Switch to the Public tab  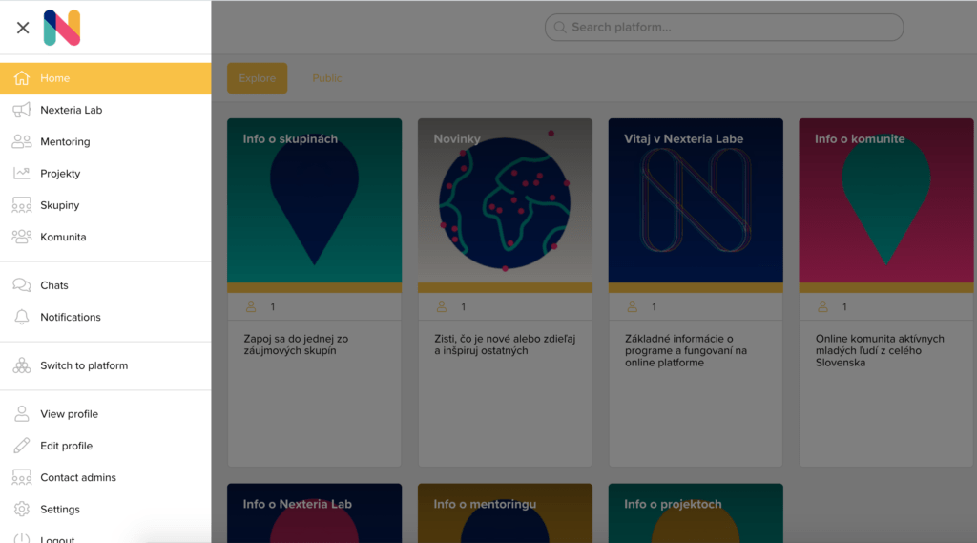coord(326,78)
